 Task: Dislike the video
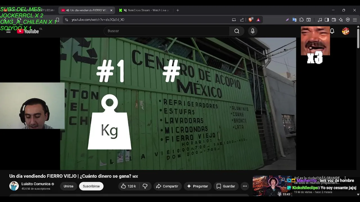(145, 186)
